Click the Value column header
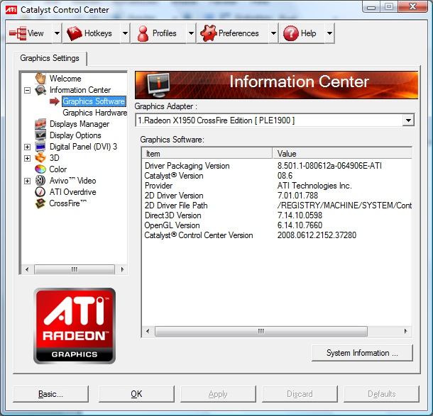Screen dimensions: 433x416 (342, 154)
